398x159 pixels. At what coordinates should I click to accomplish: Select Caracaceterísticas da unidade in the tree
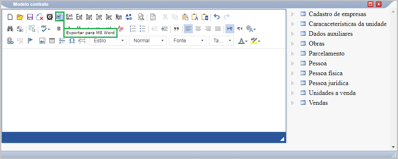pyautogui.click(x=347, y=24)
